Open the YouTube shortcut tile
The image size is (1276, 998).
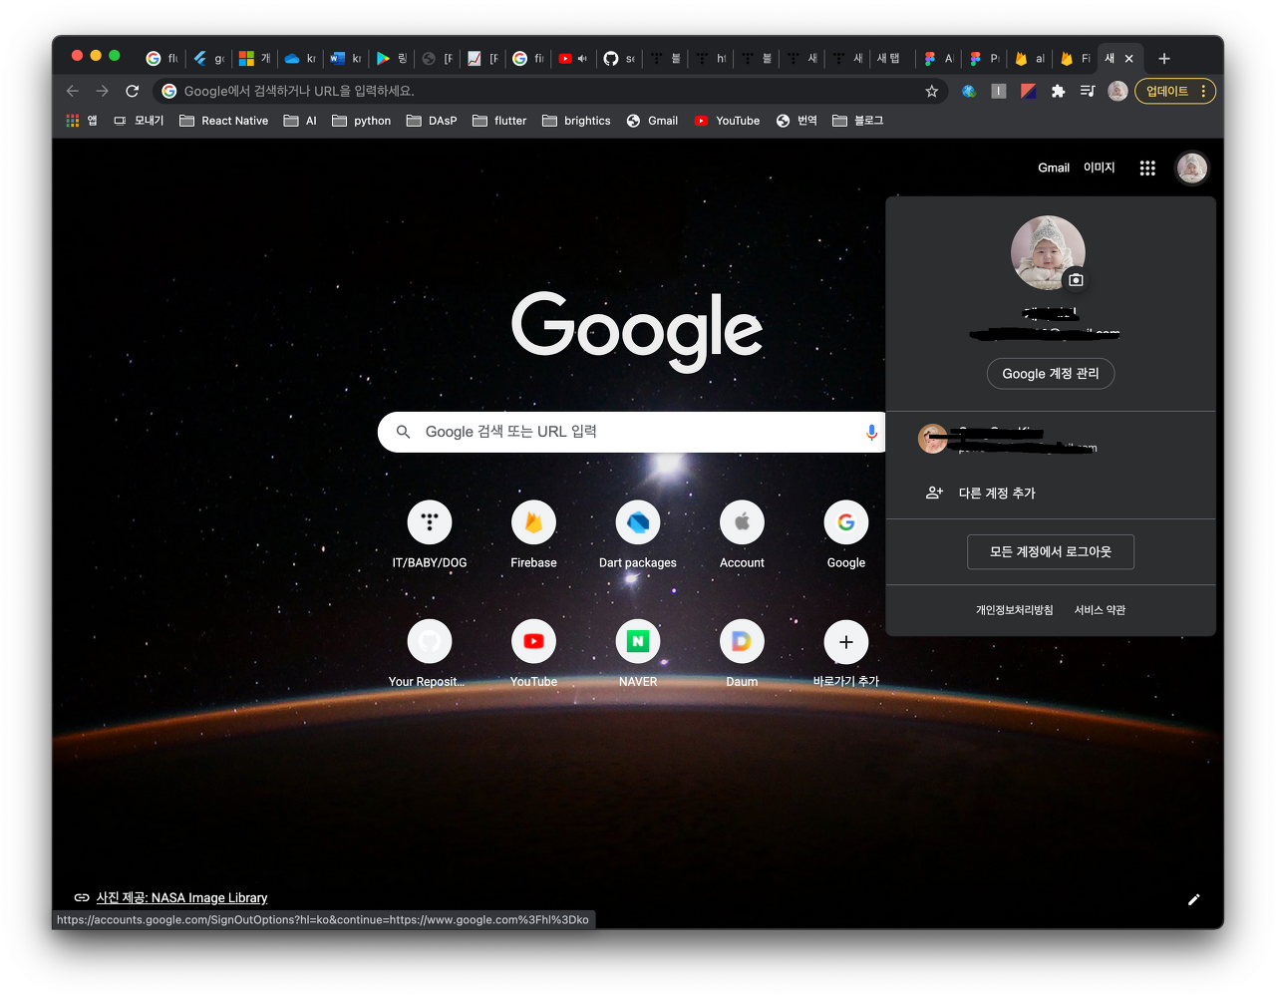tap(533, 654)
